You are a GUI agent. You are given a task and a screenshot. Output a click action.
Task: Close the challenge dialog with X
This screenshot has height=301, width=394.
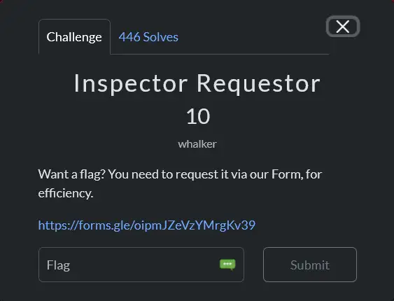tap(343, 27)
